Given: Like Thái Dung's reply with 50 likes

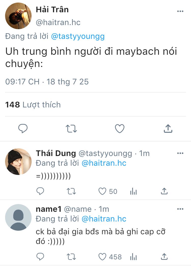Looking at the screenshot, I should click(102, 191).
